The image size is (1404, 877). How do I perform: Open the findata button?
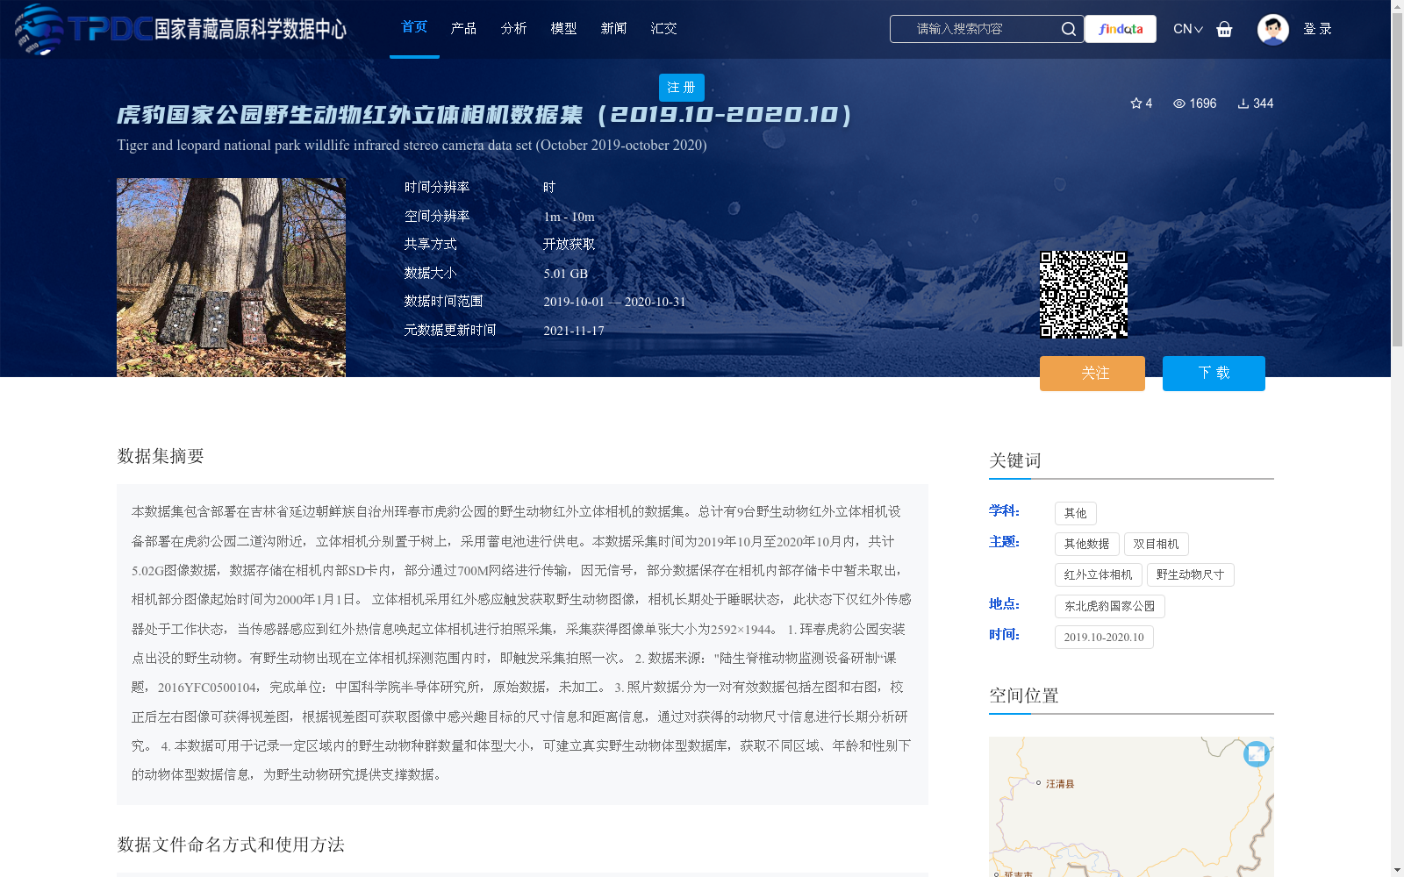tap(1120, 29)
